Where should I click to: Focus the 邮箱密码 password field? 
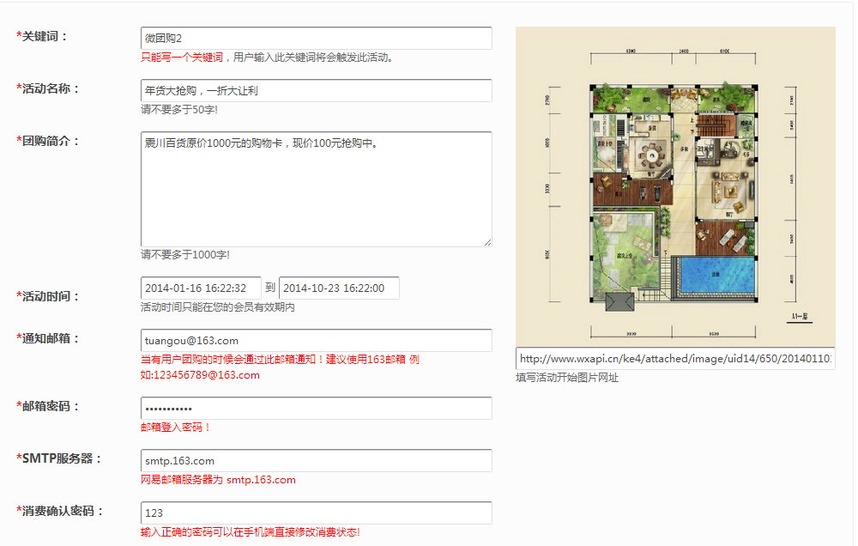coord(316,409)
